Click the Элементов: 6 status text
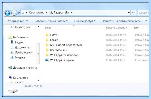 pos(32,86)
